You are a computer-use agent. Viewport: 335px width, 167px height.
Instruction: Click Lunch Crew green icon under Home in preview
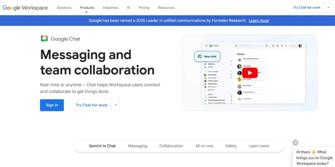(x=239, y=99)
